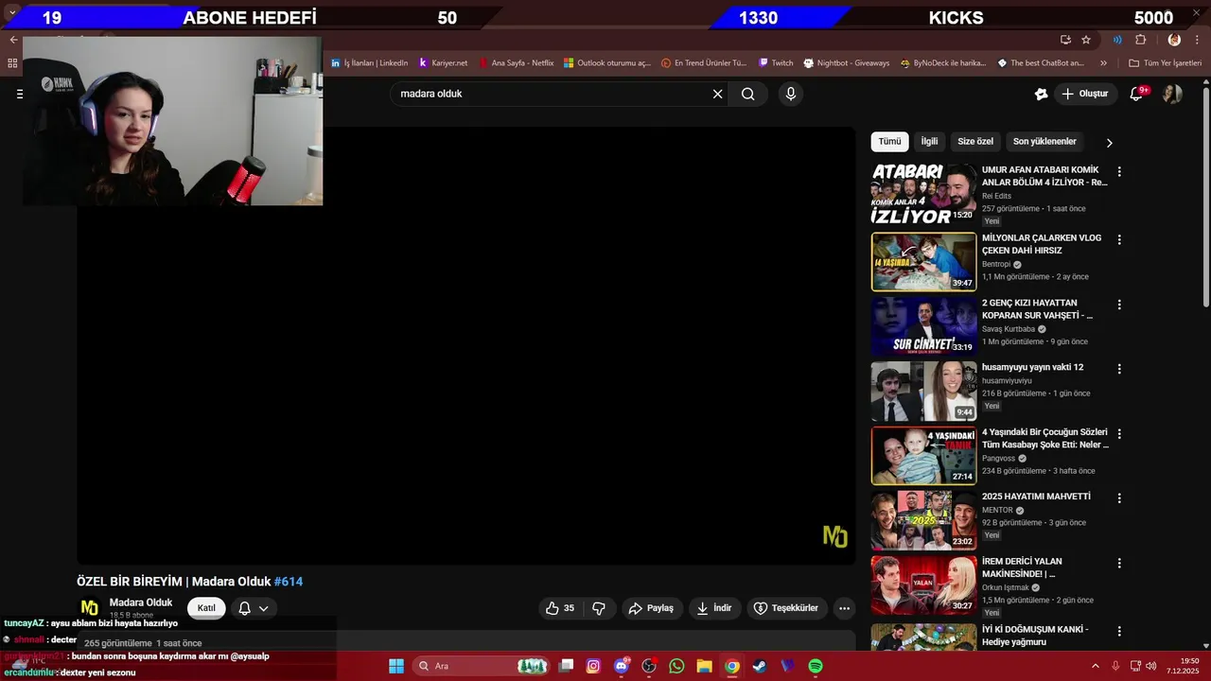This screenshot has height=681, width=1211.
Task: Open Chrome extensions puzzle icon
Action: click(x=1140, y=40)
